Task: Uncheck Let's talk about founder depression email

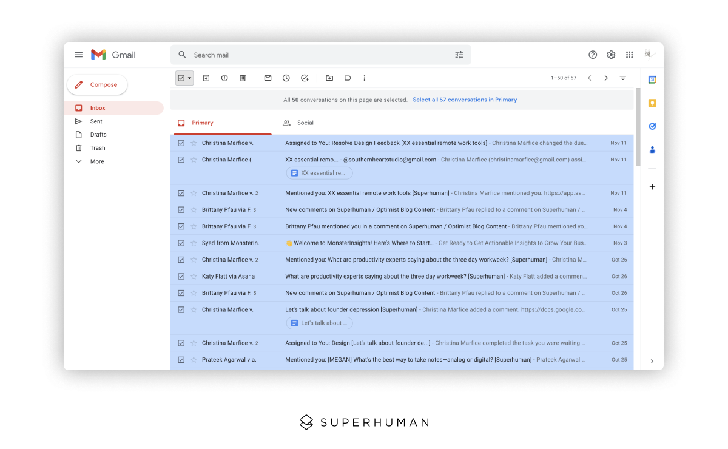Action: click(181, 309)
